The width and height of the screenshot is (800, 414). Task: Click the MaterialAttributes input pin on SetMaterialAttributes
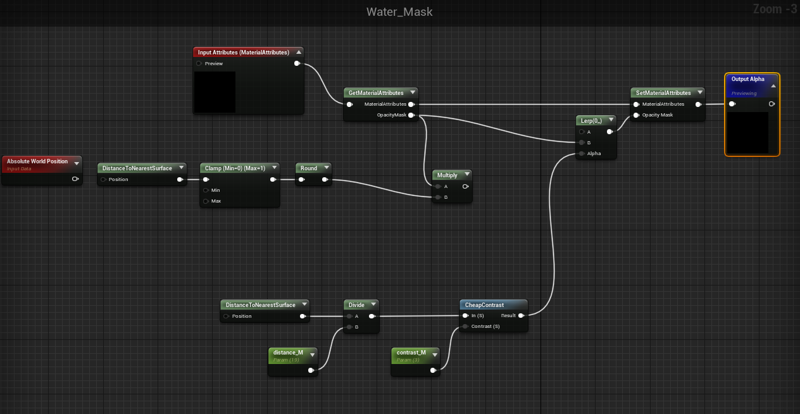pyautogui.click(x=637, y=104)
